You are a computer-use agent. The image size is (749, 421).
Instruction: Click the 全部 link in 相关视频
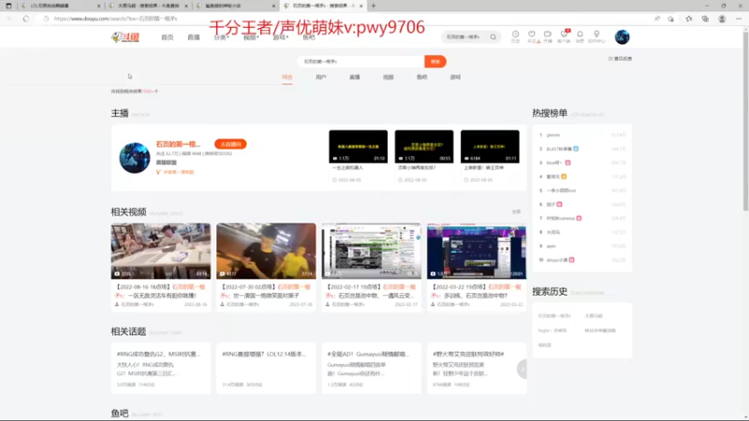pyautogui.click(x=516, y=211)
